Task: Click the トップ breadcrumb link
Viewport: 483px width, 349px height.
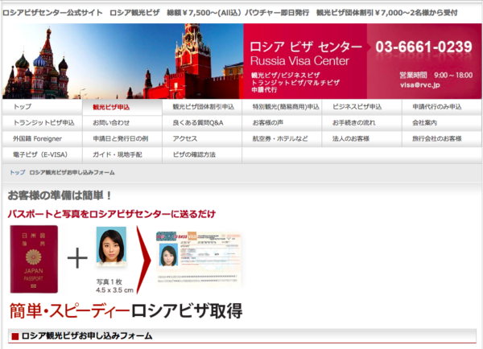Action: pyautogui.click(x=16, y=173)
